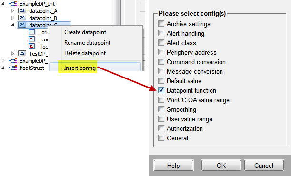This screenshot has width=291, height=176.
Task: Click the datapoint_A integer type icon
Action: tap(22, 11)
